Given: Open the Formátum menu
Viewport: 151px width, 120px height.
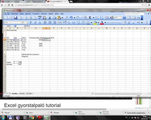Looking at the screenshot, I should click(36, 14).
